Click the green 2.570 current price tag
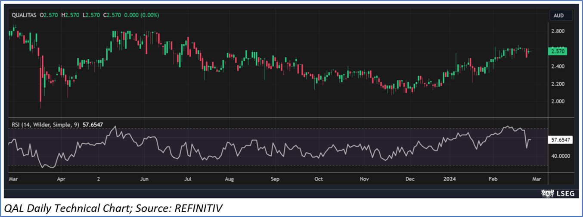The height and width of the screenshot is (217, 583). pyautogui.click(x=558, y=51)
